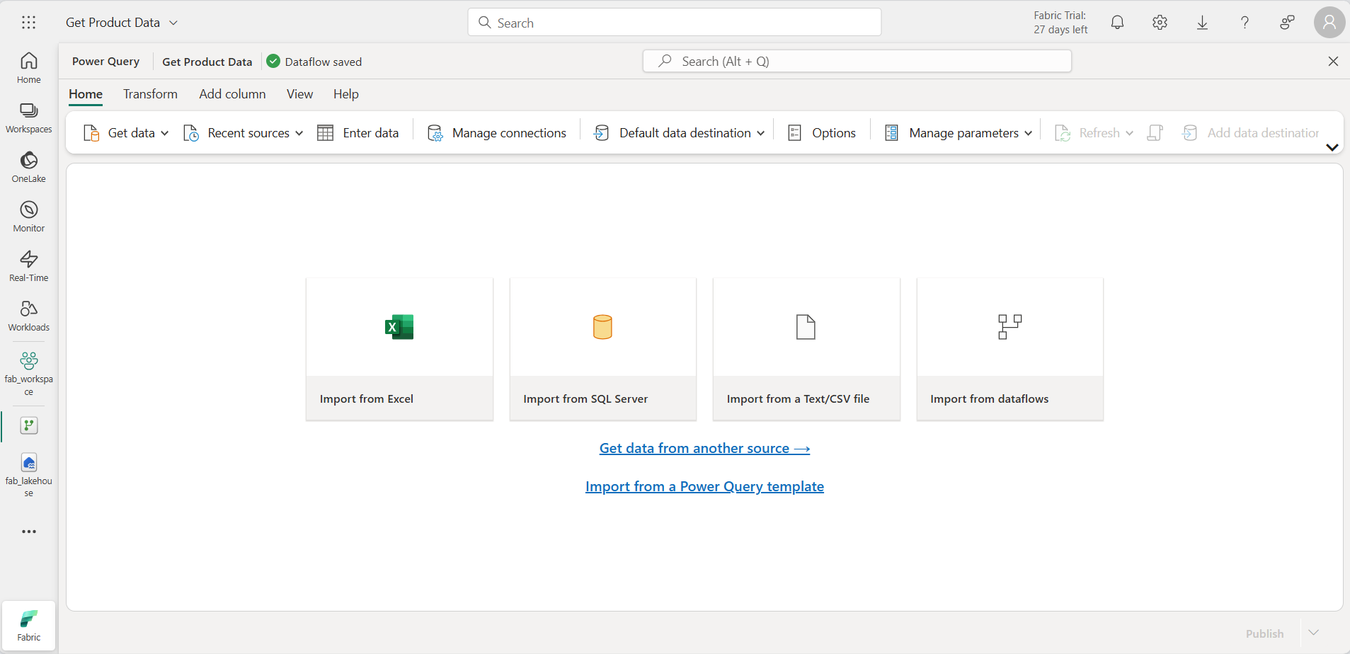
Task: Switch to the View tab
Action: (x=299, y=94)
